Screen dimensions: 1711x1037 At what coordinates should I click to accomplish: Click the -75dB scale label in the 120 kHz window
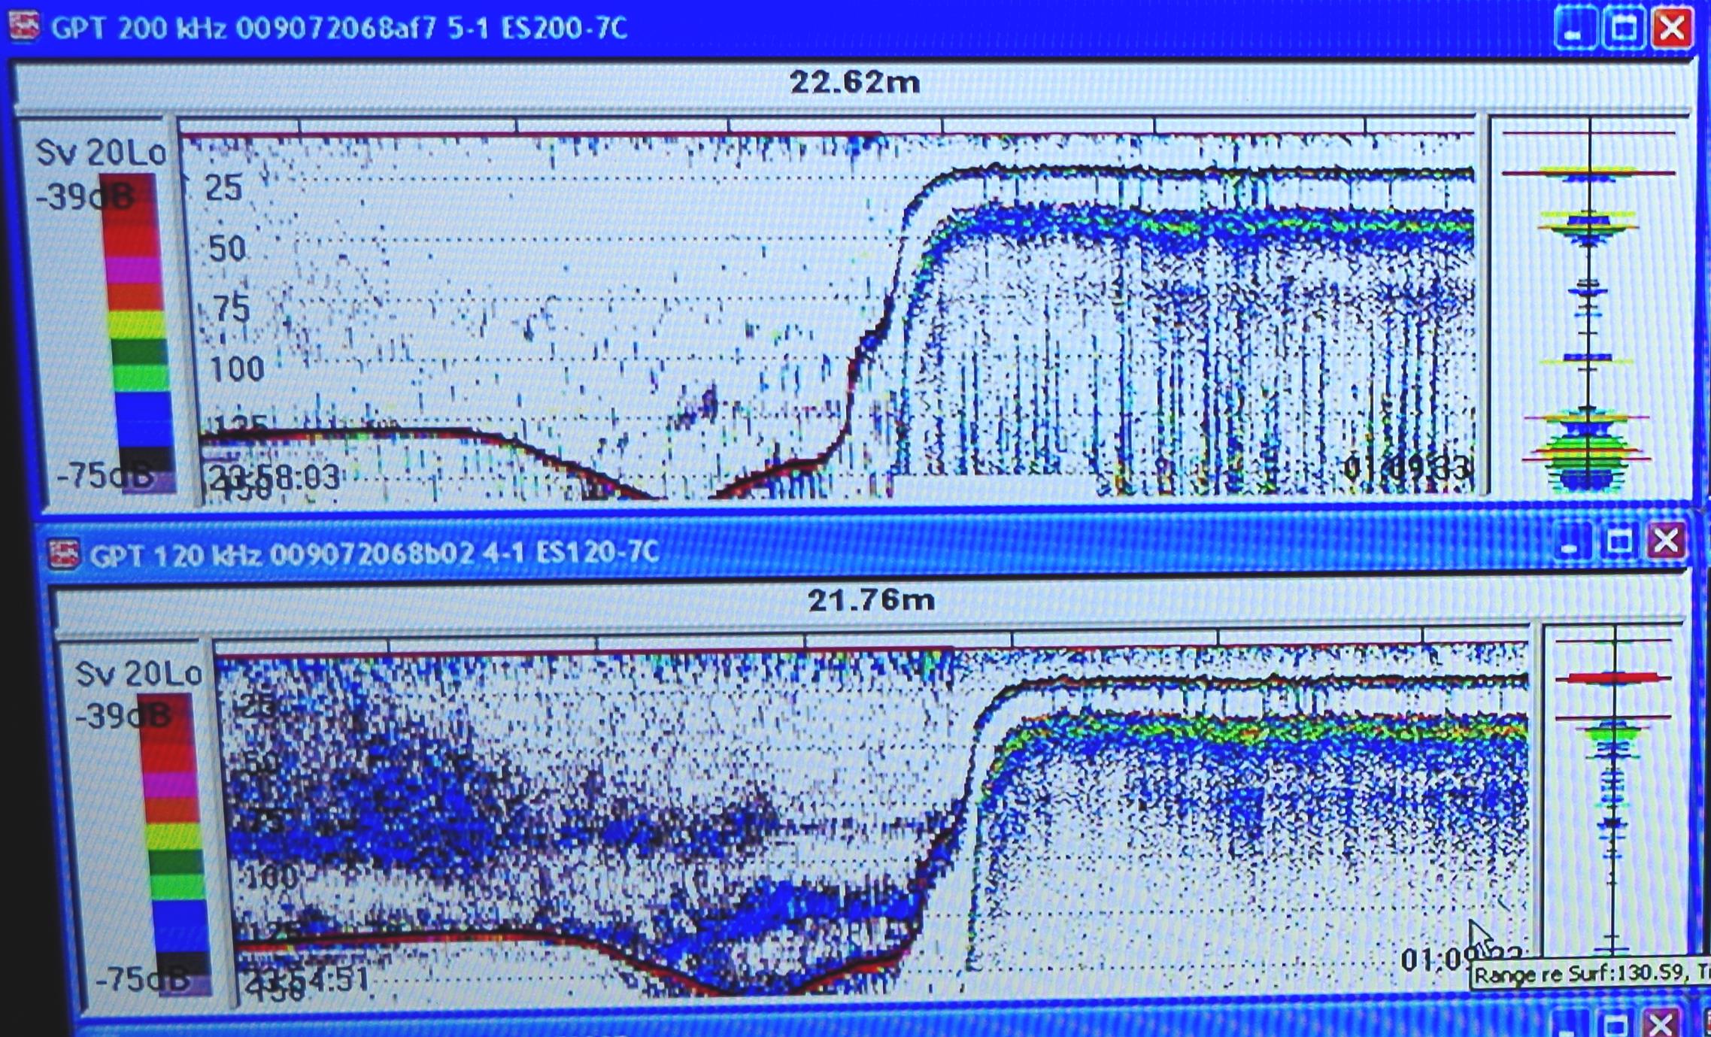tap(142, 979)
